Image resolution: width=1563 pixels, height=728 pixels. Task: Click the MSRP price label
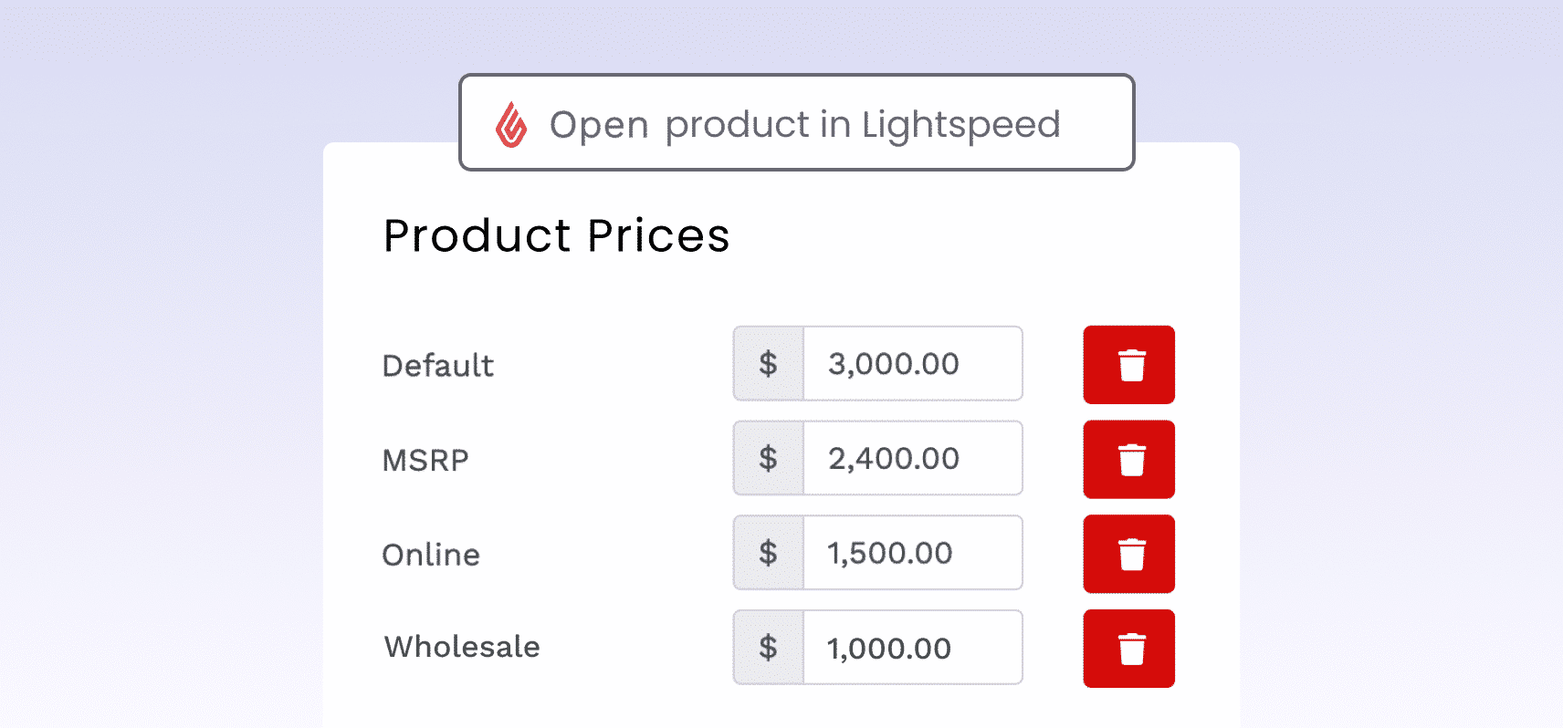[x=425, y=460]
